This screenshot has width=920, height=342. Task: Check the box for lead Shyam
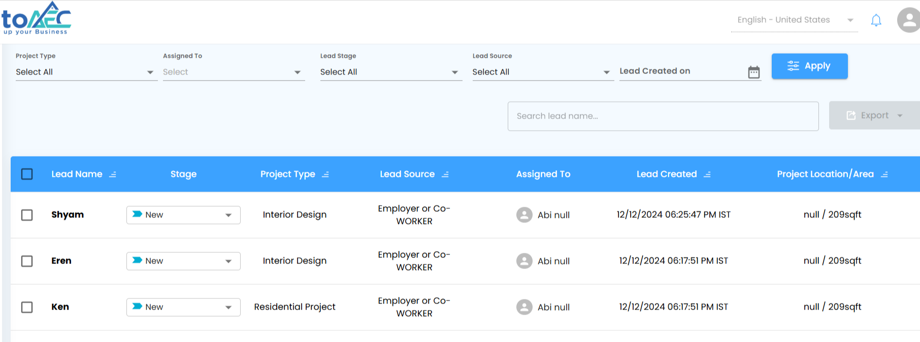tap(27, 215)
